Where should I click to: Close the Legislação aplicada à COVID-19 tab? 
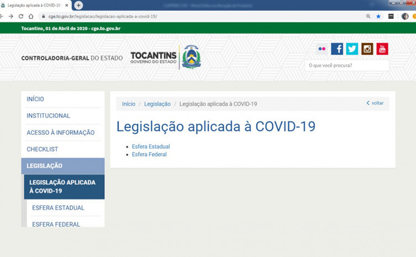[67, 6]
